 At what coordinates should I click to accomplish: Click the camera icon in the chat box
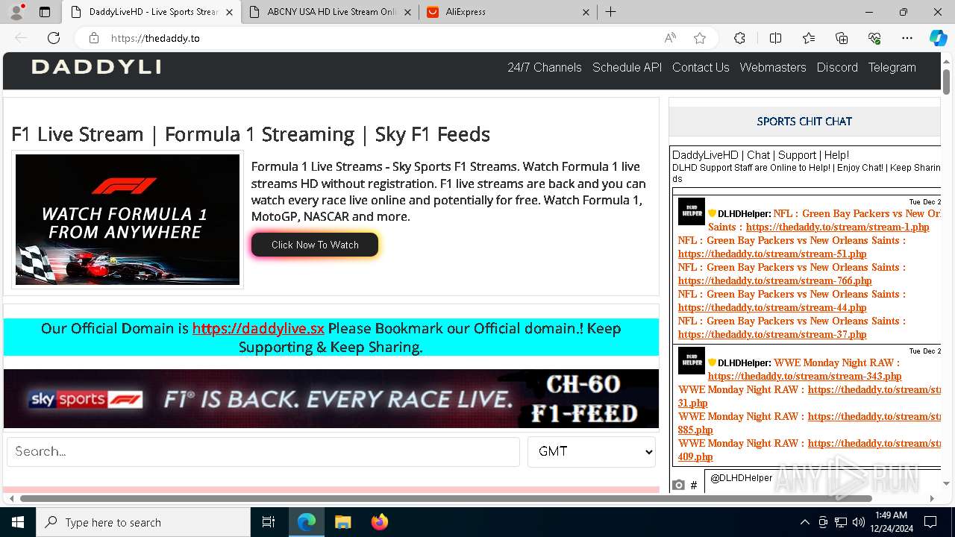678,485
